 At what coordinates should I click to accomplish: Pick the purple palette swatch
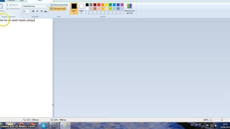coord(122,5)
